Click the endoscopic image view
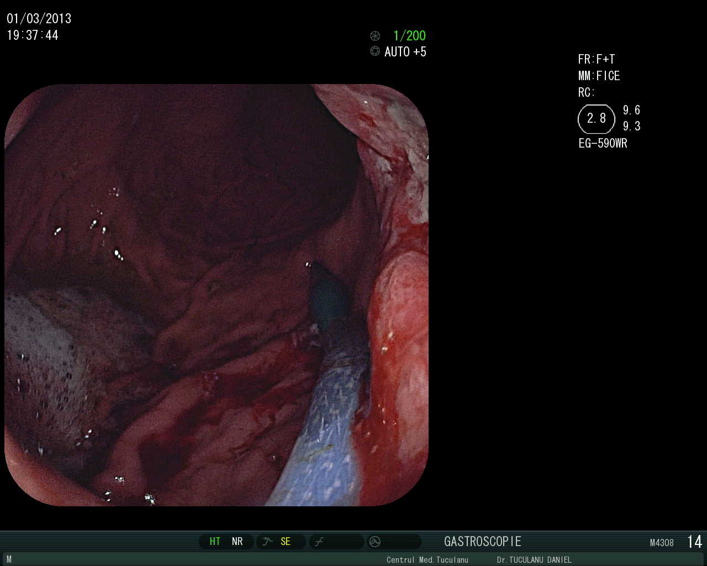Screen dimensions: 707x566 217,295
